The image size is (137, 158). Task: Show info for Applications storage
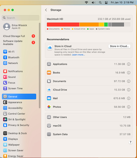(129, 64)
